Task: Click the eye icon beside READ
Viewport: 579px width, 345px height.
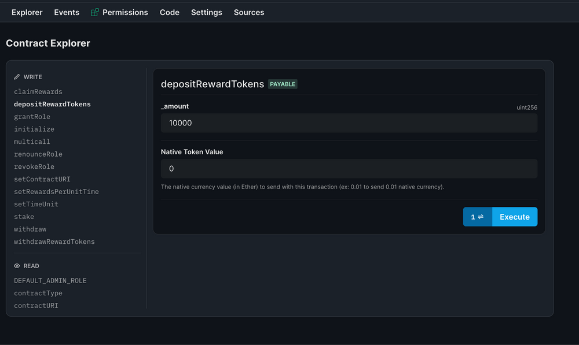Action: (16, 265)
